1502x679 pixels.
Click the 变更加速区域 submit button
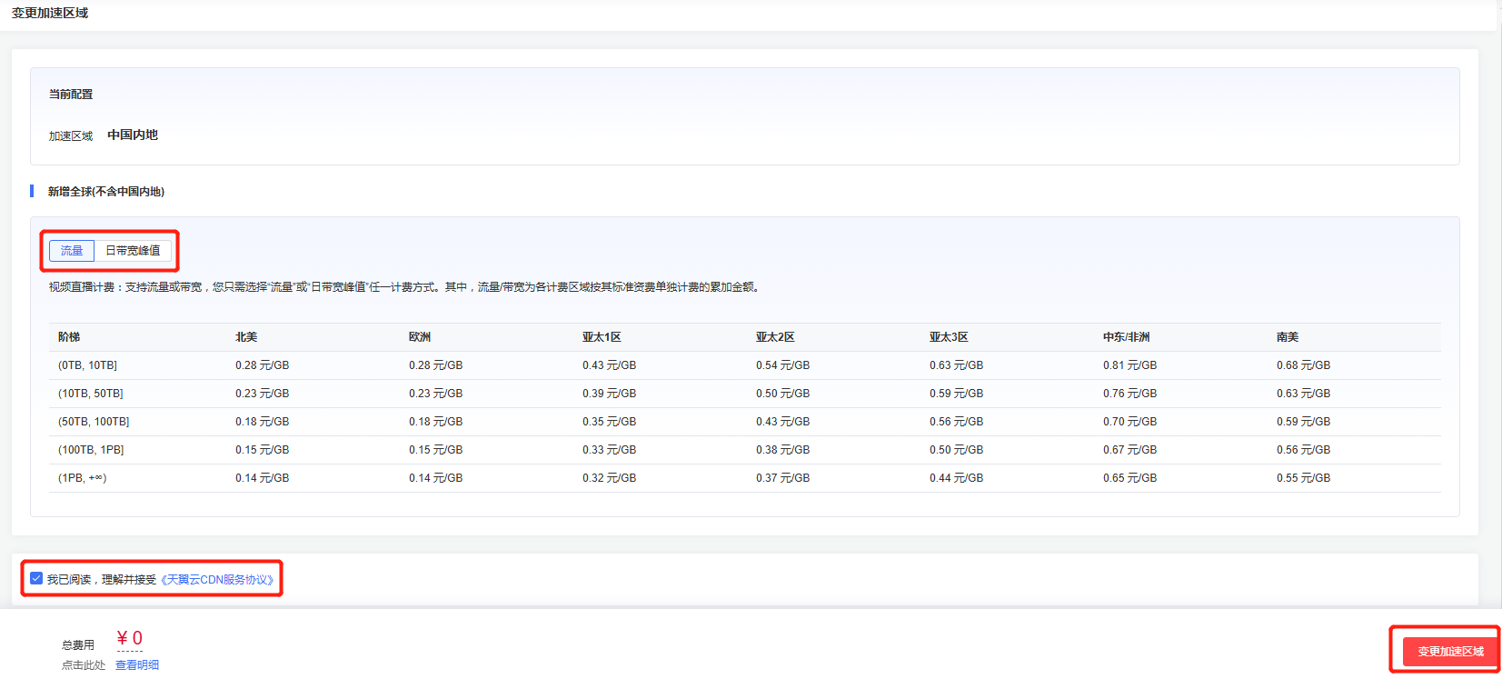1450,651
